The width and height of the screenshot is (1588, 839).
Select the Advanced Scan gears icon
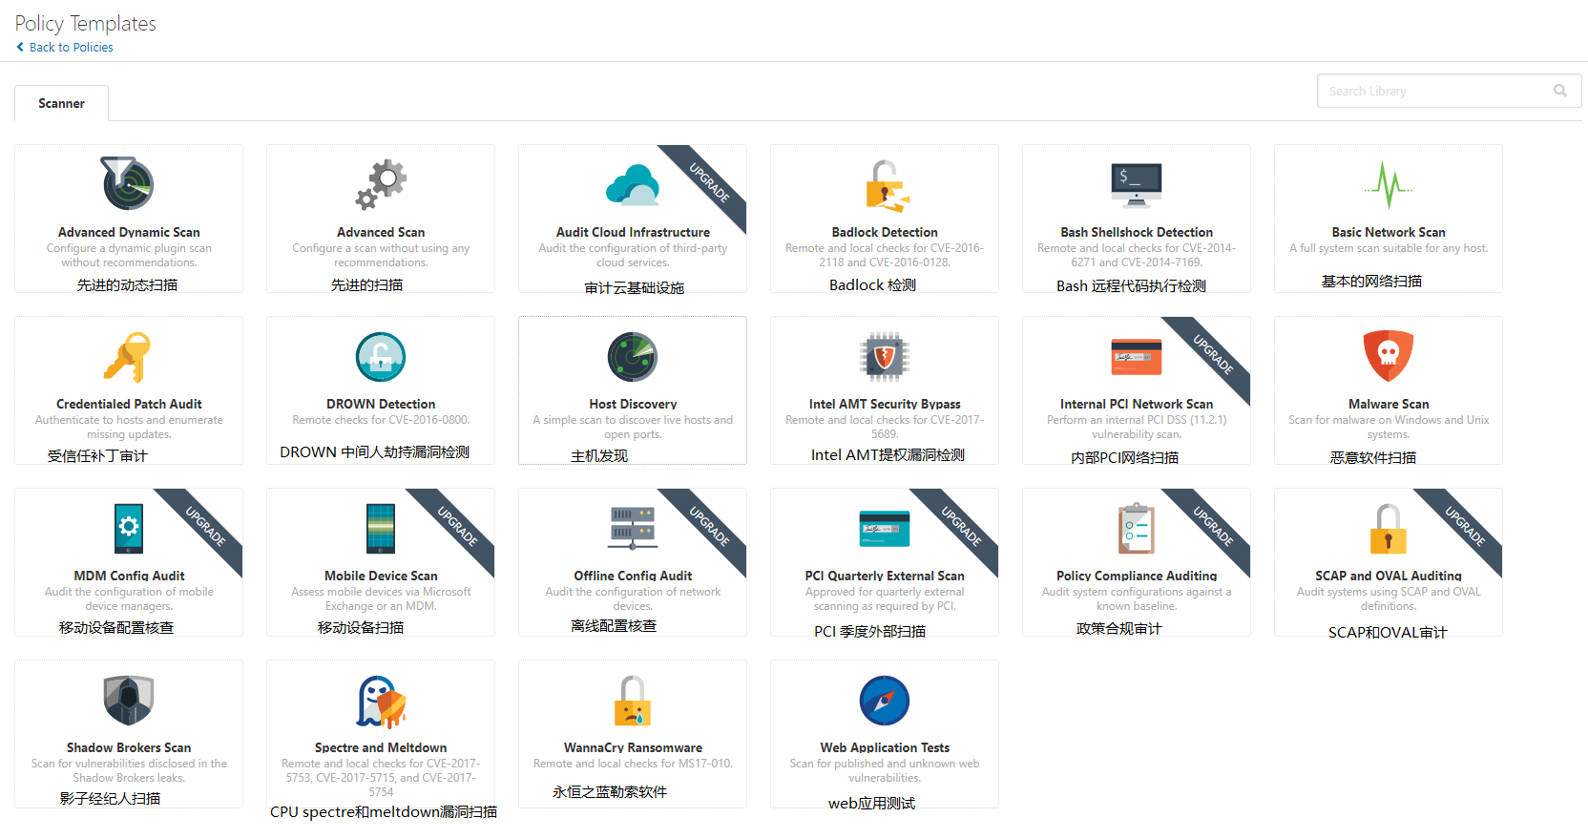(x=381, y=183)
